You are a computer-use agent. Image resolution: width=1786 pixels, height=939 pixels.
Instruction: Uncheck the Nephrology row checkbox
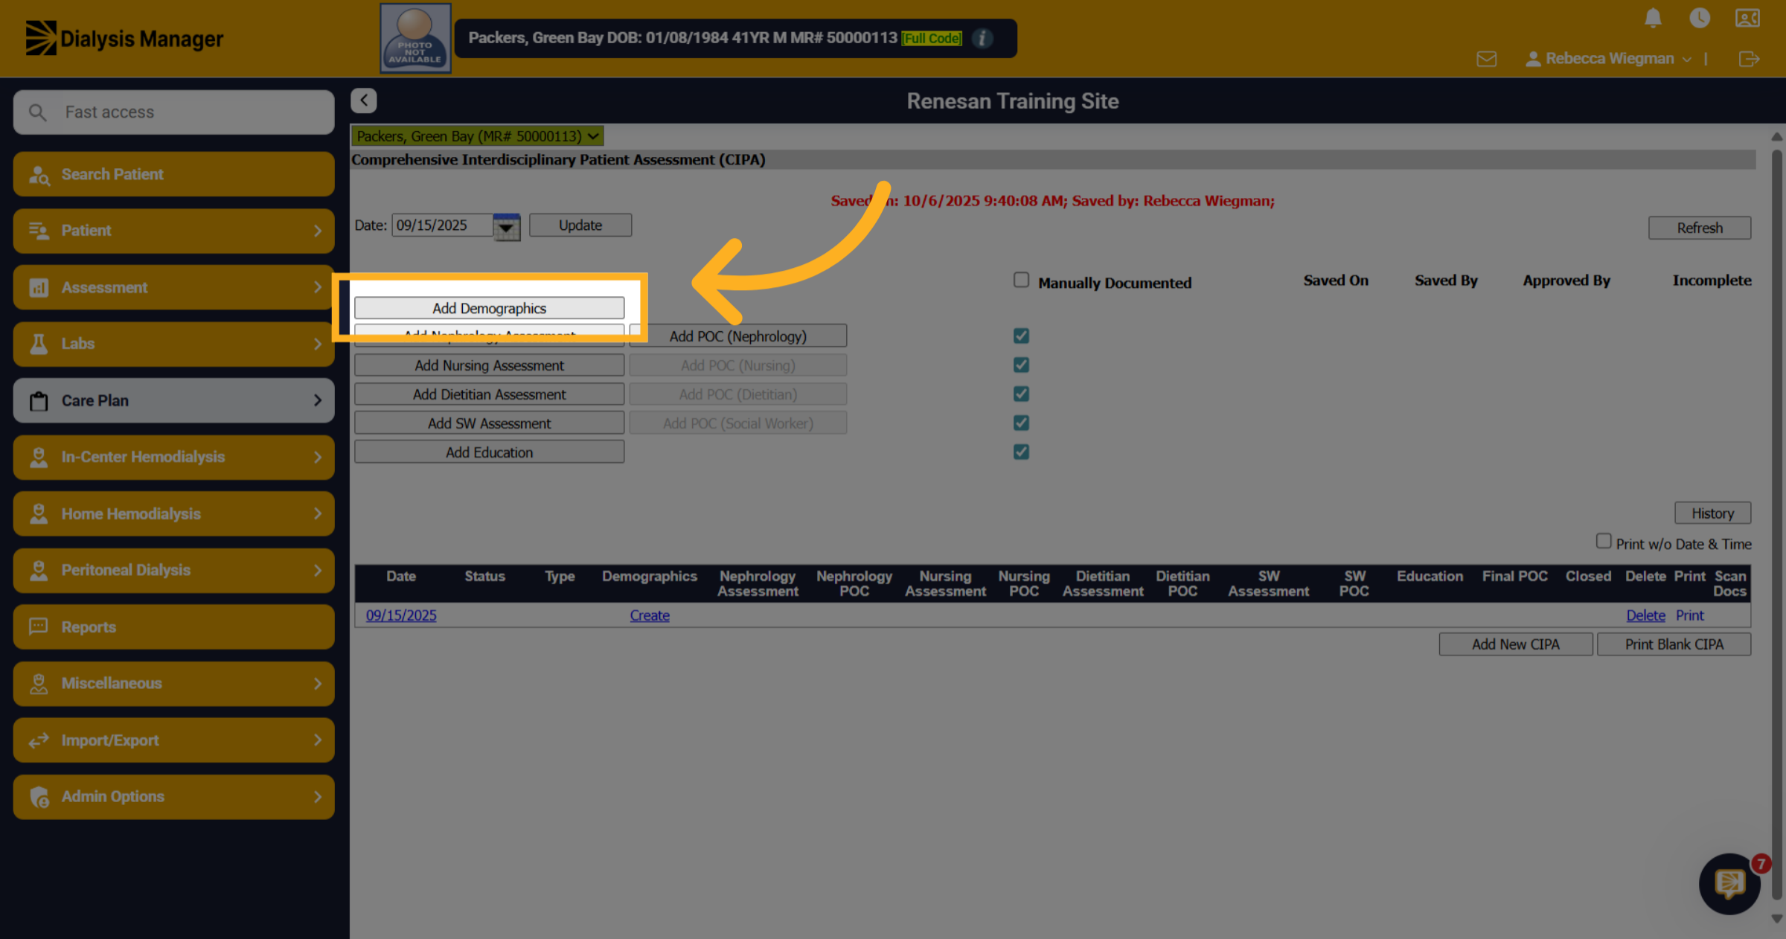pyautogui.click(x=1021, y=336)
